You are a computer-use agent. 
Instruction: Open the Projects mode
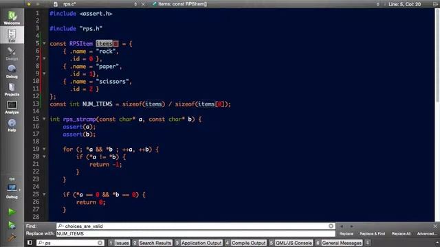(x=12, y=89)
